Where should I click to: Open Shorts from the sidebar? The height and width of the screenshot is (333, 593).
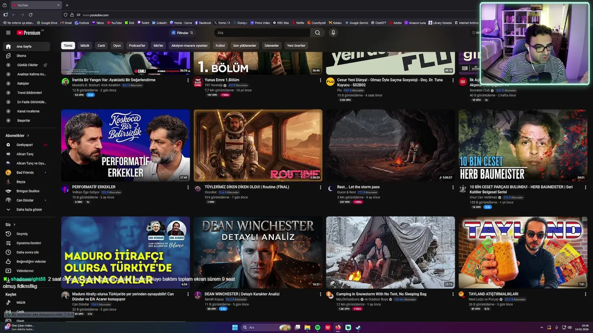click(26, 55)
